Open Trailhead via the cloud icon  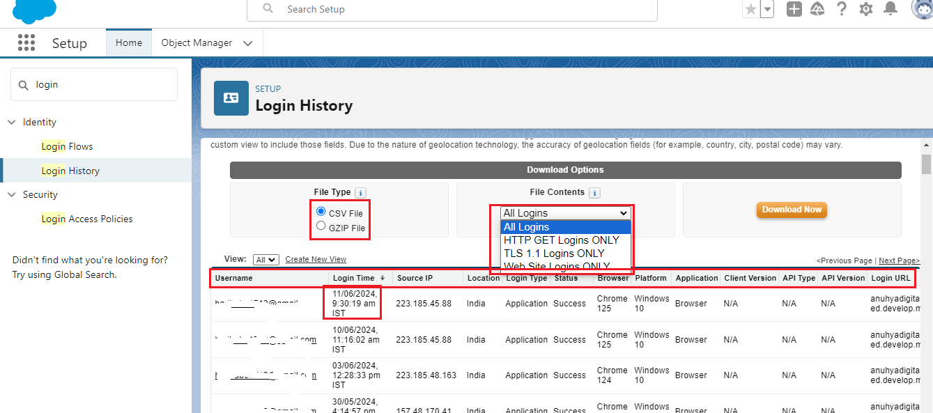coord(817,9)
